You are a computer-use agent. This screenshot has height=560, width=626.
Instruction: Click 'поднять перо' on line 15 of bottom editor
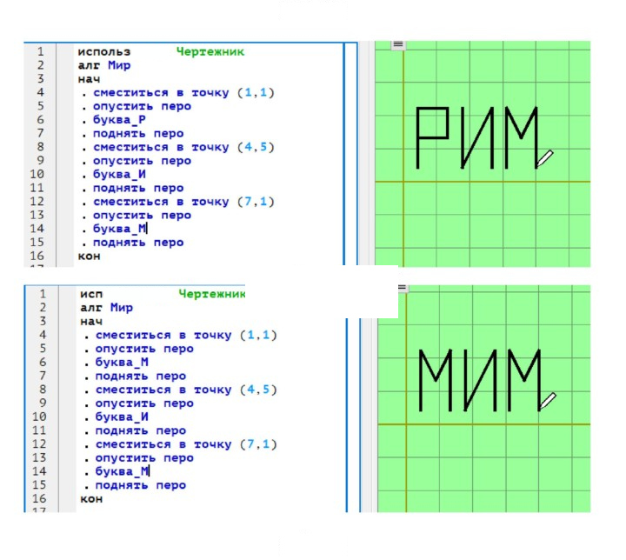(141, 485)
